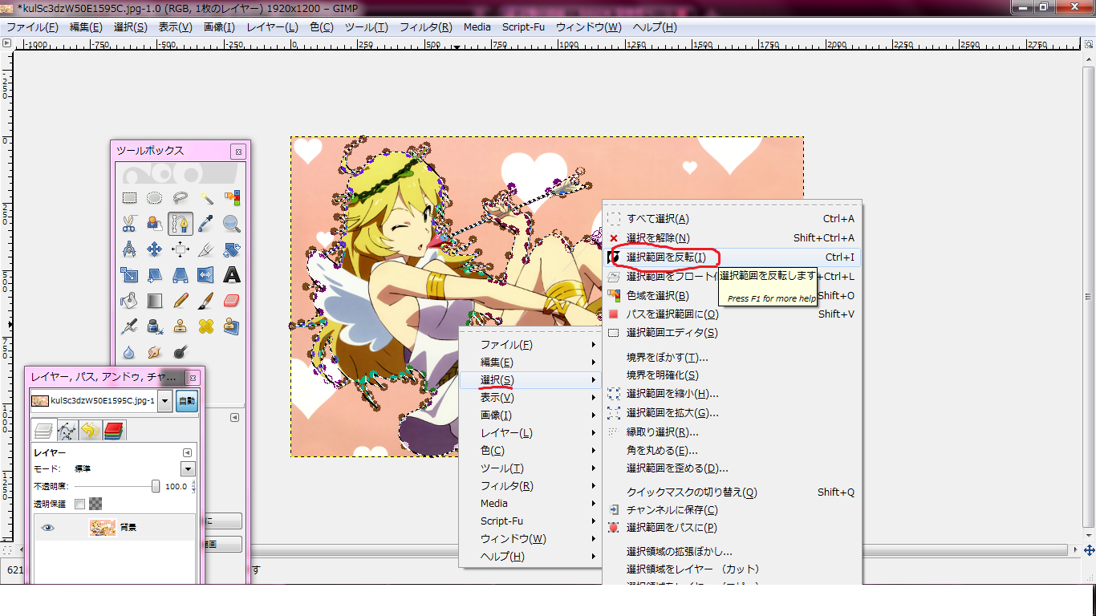The image size is (1096, 616).
Task: Click the opacity value field 100.0
Action: (x=176, y=487)
